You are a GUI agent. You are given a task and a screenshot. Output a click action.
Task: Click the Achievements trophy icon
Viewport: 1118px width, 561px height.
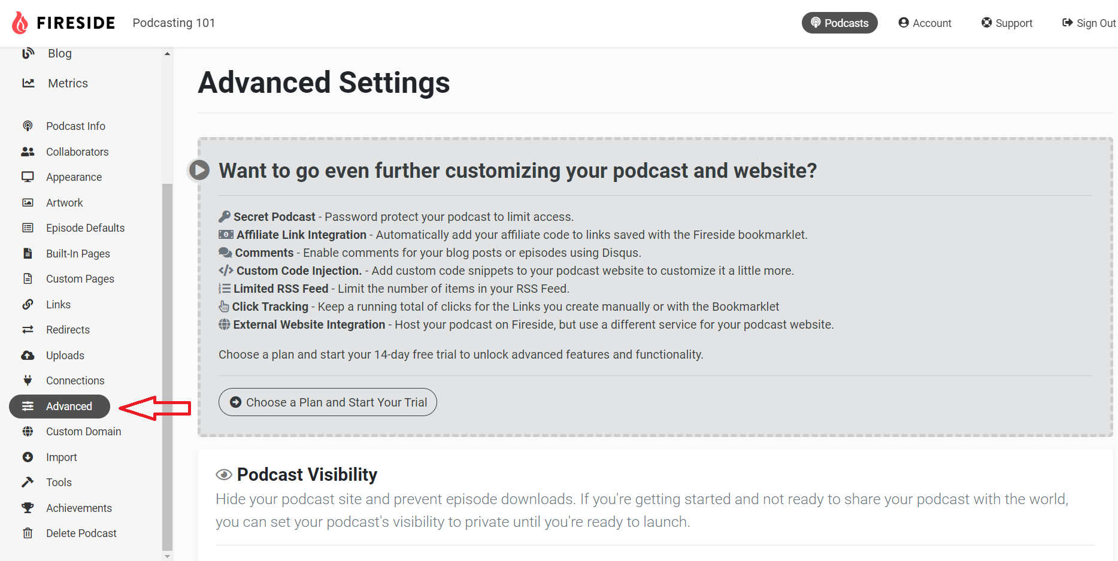click(x=28, y=508)
